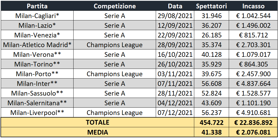Click the Milan-Lazio* match cell
Viewport: 278px width, 138px height.
[x=37, y=25]
